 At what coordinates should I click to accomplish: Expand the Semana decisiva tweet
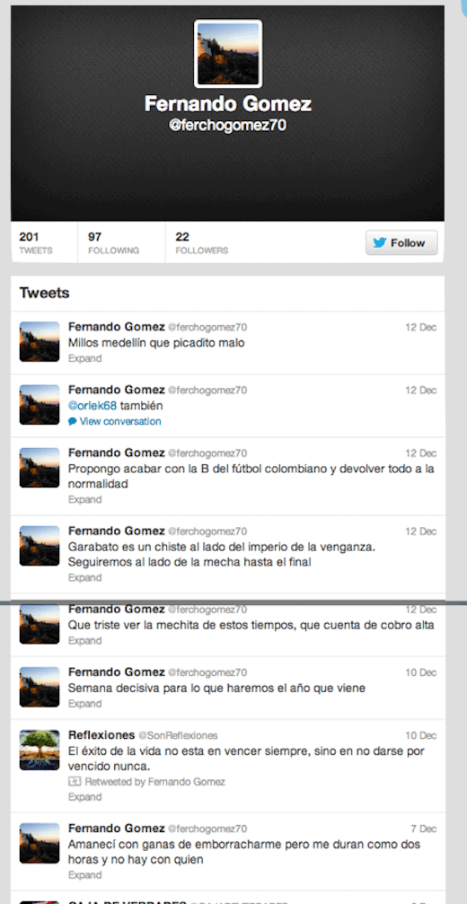[84, 704]
